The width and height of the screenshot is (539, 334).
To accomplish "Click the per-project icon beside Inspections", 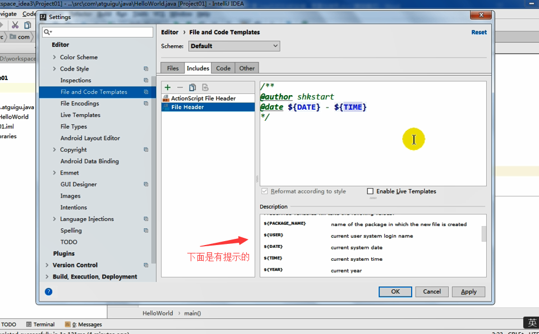I will point(146,80).
